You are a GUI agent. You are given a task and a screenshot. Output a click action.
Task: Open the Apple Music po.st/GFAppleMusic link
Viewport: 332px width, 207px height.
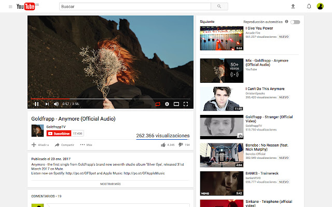[144, 173]
